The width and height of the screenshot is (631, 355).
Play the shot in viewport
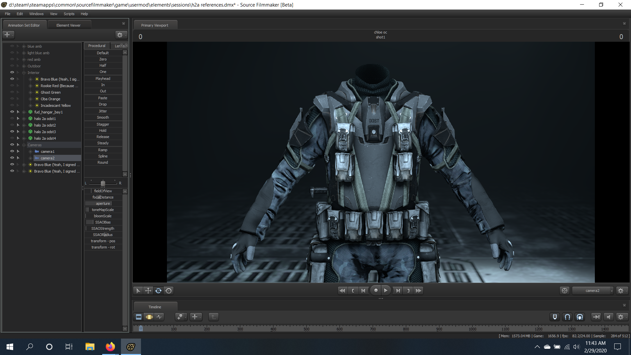point(386,291)
